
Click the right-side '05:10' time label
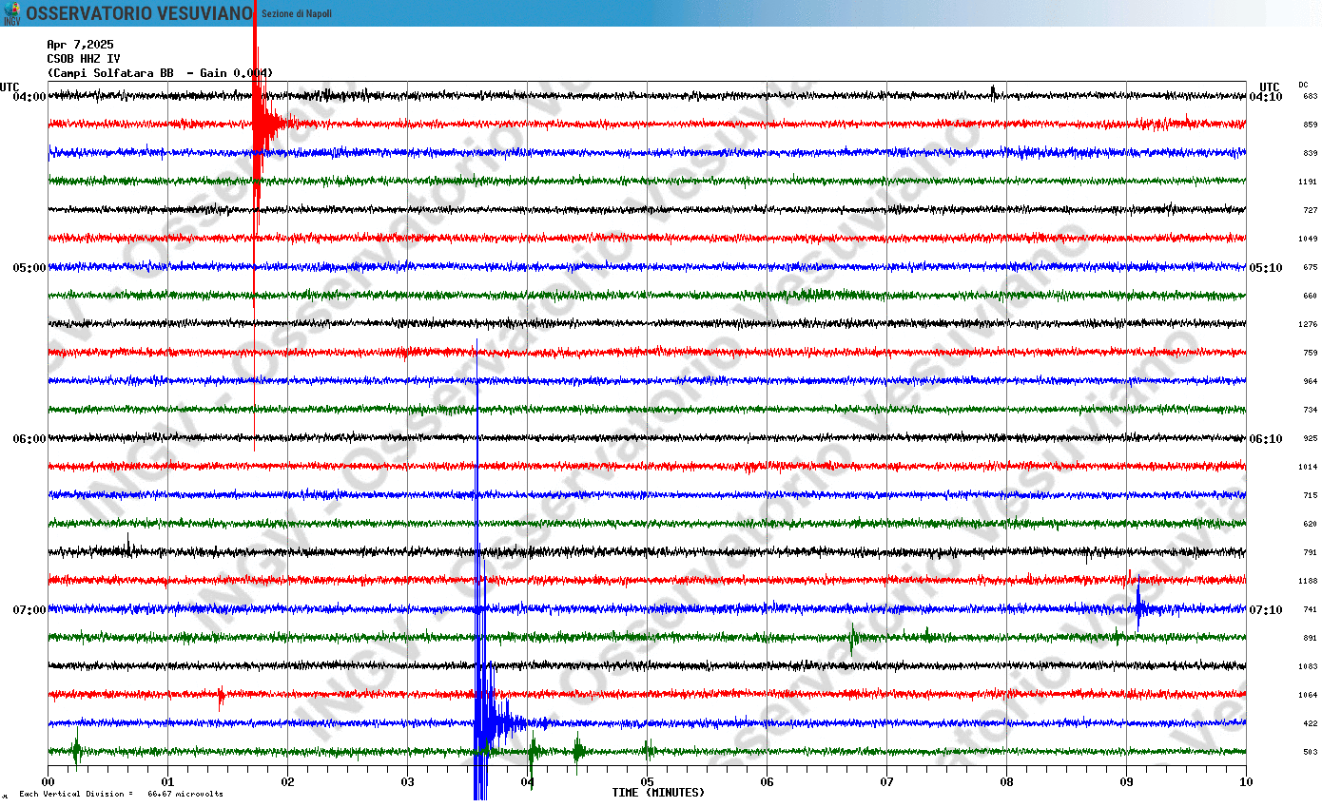(1266, 267)
